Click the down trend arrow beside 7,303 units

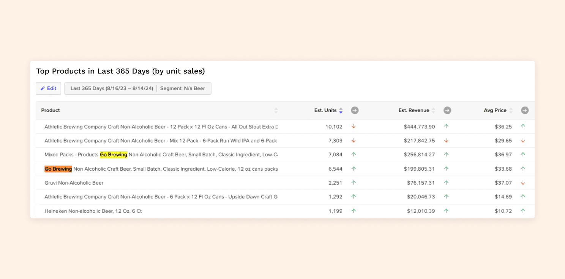point(354,140)
